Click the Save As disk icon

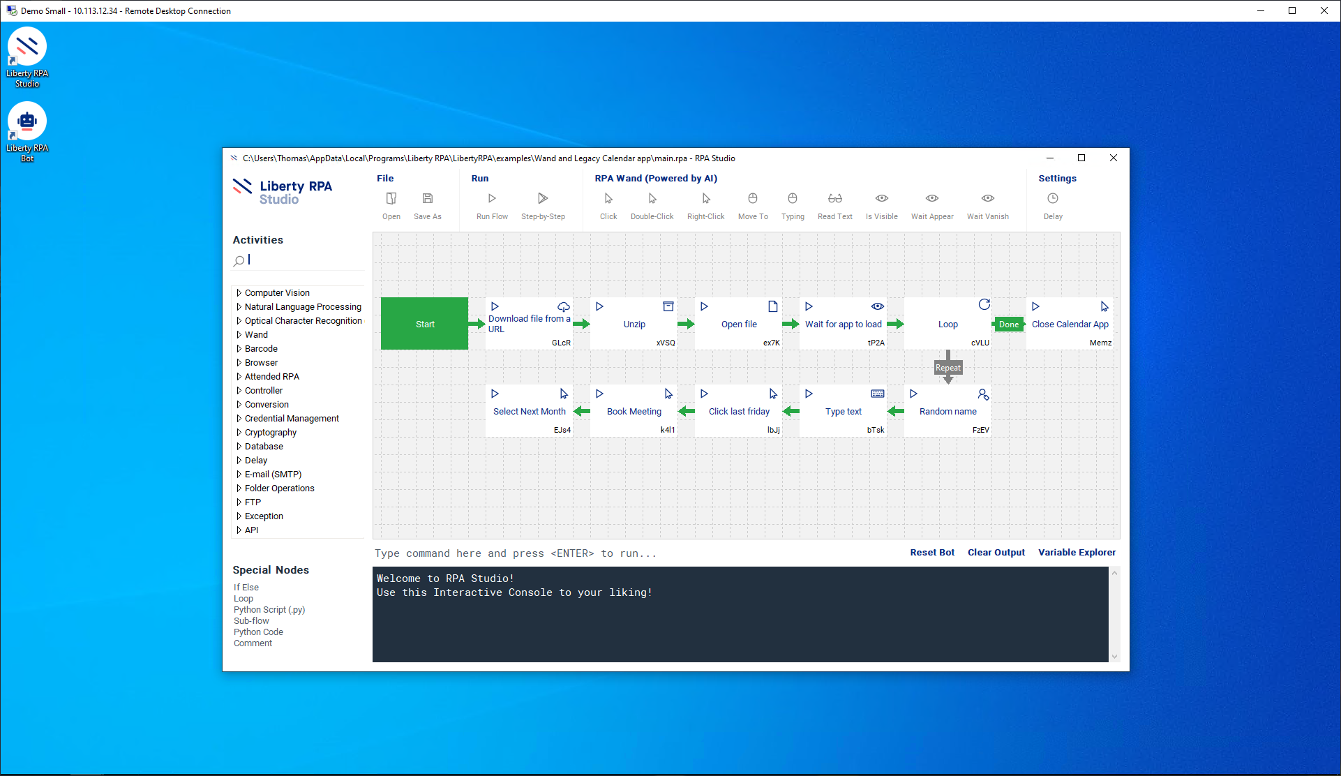click(428, 199)
